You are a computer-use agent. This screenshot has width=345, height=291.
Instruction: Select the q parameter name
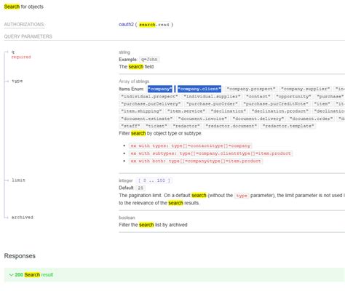(13, 52)
